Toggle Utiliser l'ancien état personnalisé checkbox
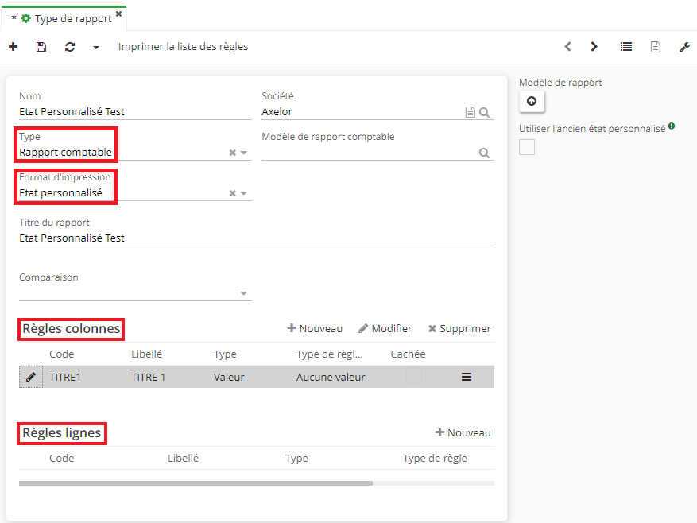The width and height of the screenshot is (697, 523). (x=527, y=147)
